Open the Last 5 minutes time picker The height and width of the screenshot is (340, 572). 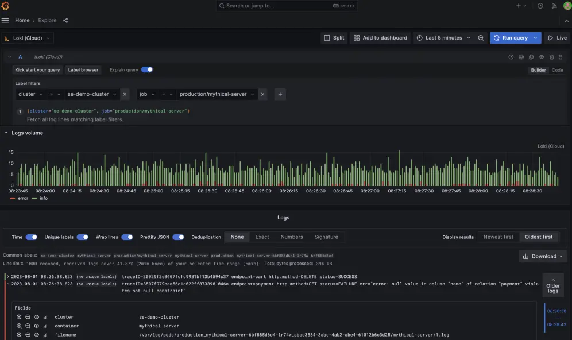pos(443,38)
